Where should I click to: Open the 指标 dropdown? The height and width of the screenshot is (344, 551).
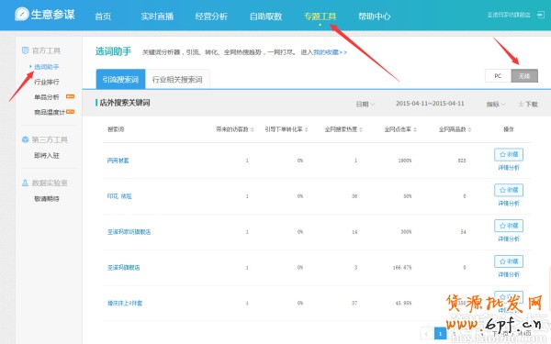click(x=496, y=104)
